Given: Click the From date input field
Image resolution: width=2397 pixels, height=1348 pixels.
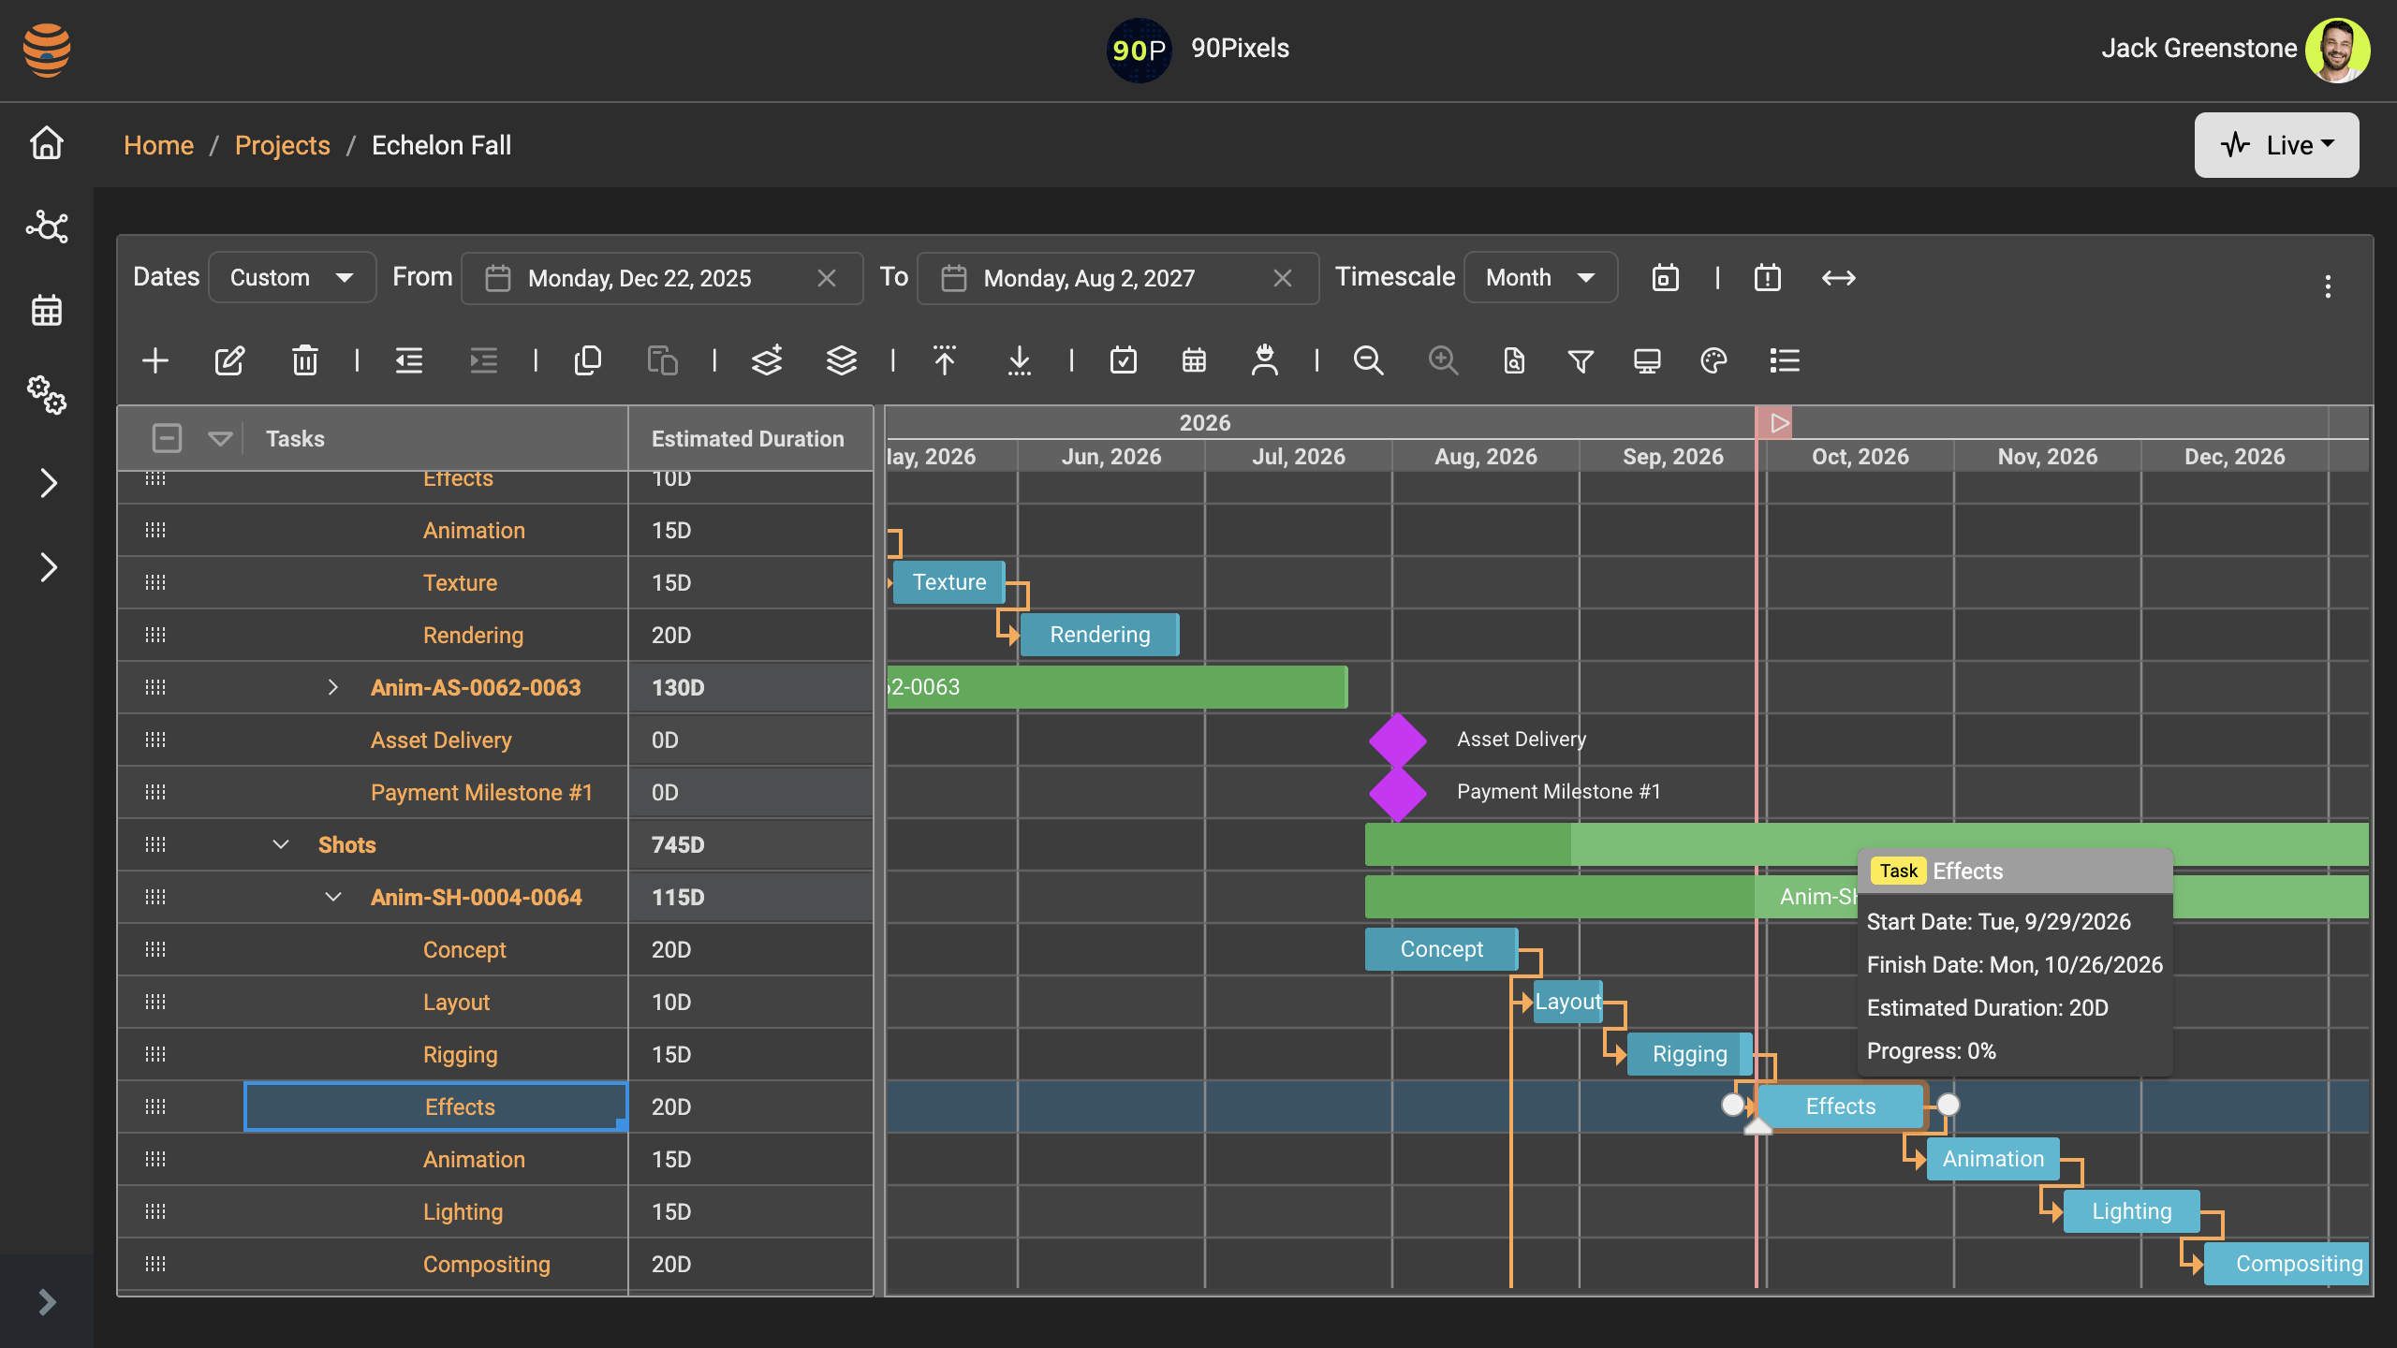Looking at the screenshot, I should [661, 278].
